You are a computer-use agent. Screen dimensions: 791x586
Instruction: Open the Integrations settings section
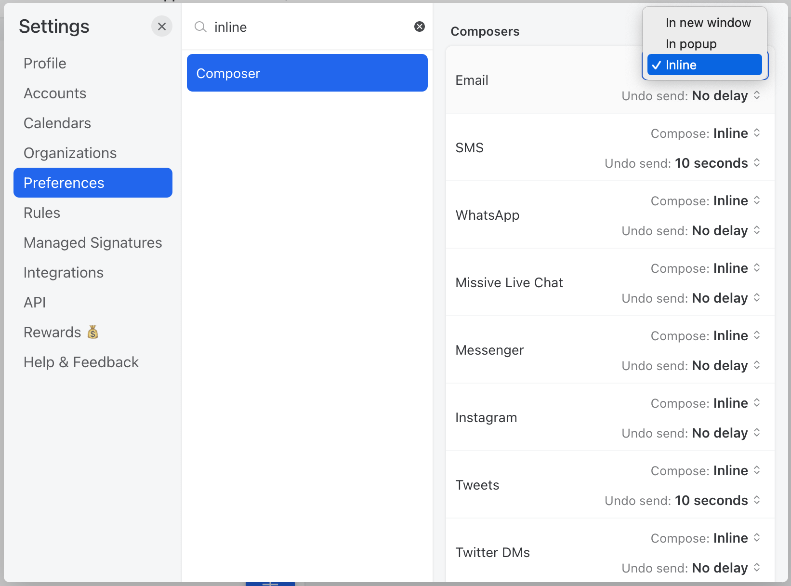coord(63,272)
